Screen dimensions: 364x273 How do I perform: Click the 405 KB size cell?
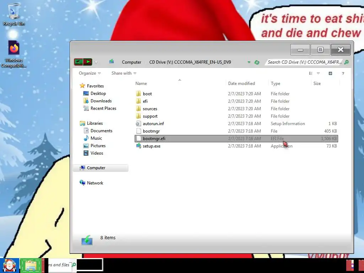point(330,131)
